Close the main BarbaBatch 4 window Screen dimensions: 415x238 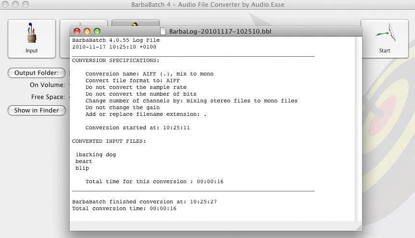(x=7, y=4)
